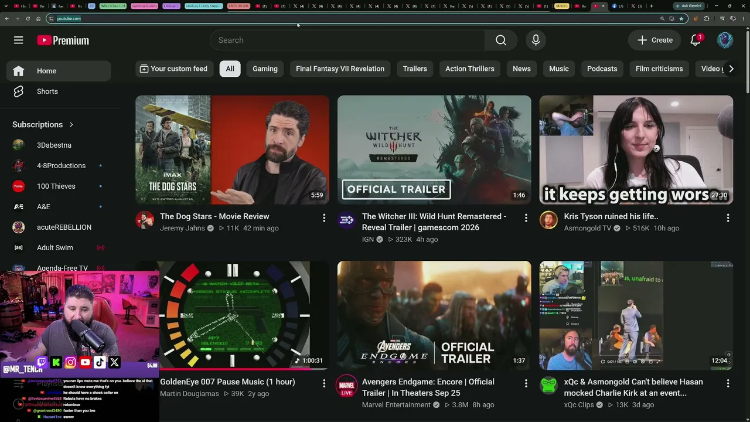Play the Avengers Endgame trailer thumbnail
The width and height of the screenshot is (750, 422).
(434, 315)
